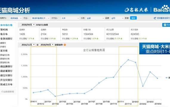Open the 2016/11月 start date dropdown
170x107 pixels.
click(28, 45)
